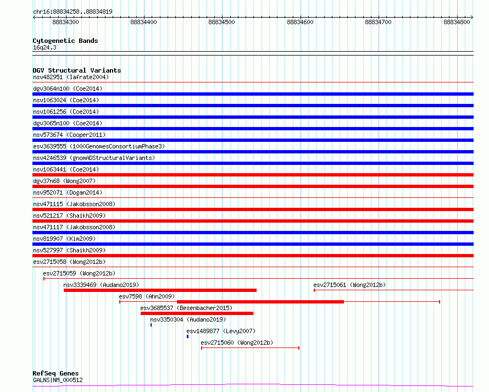Select the 16q24.3 band label
489x392 pixels.
click(x=45, y=47)
